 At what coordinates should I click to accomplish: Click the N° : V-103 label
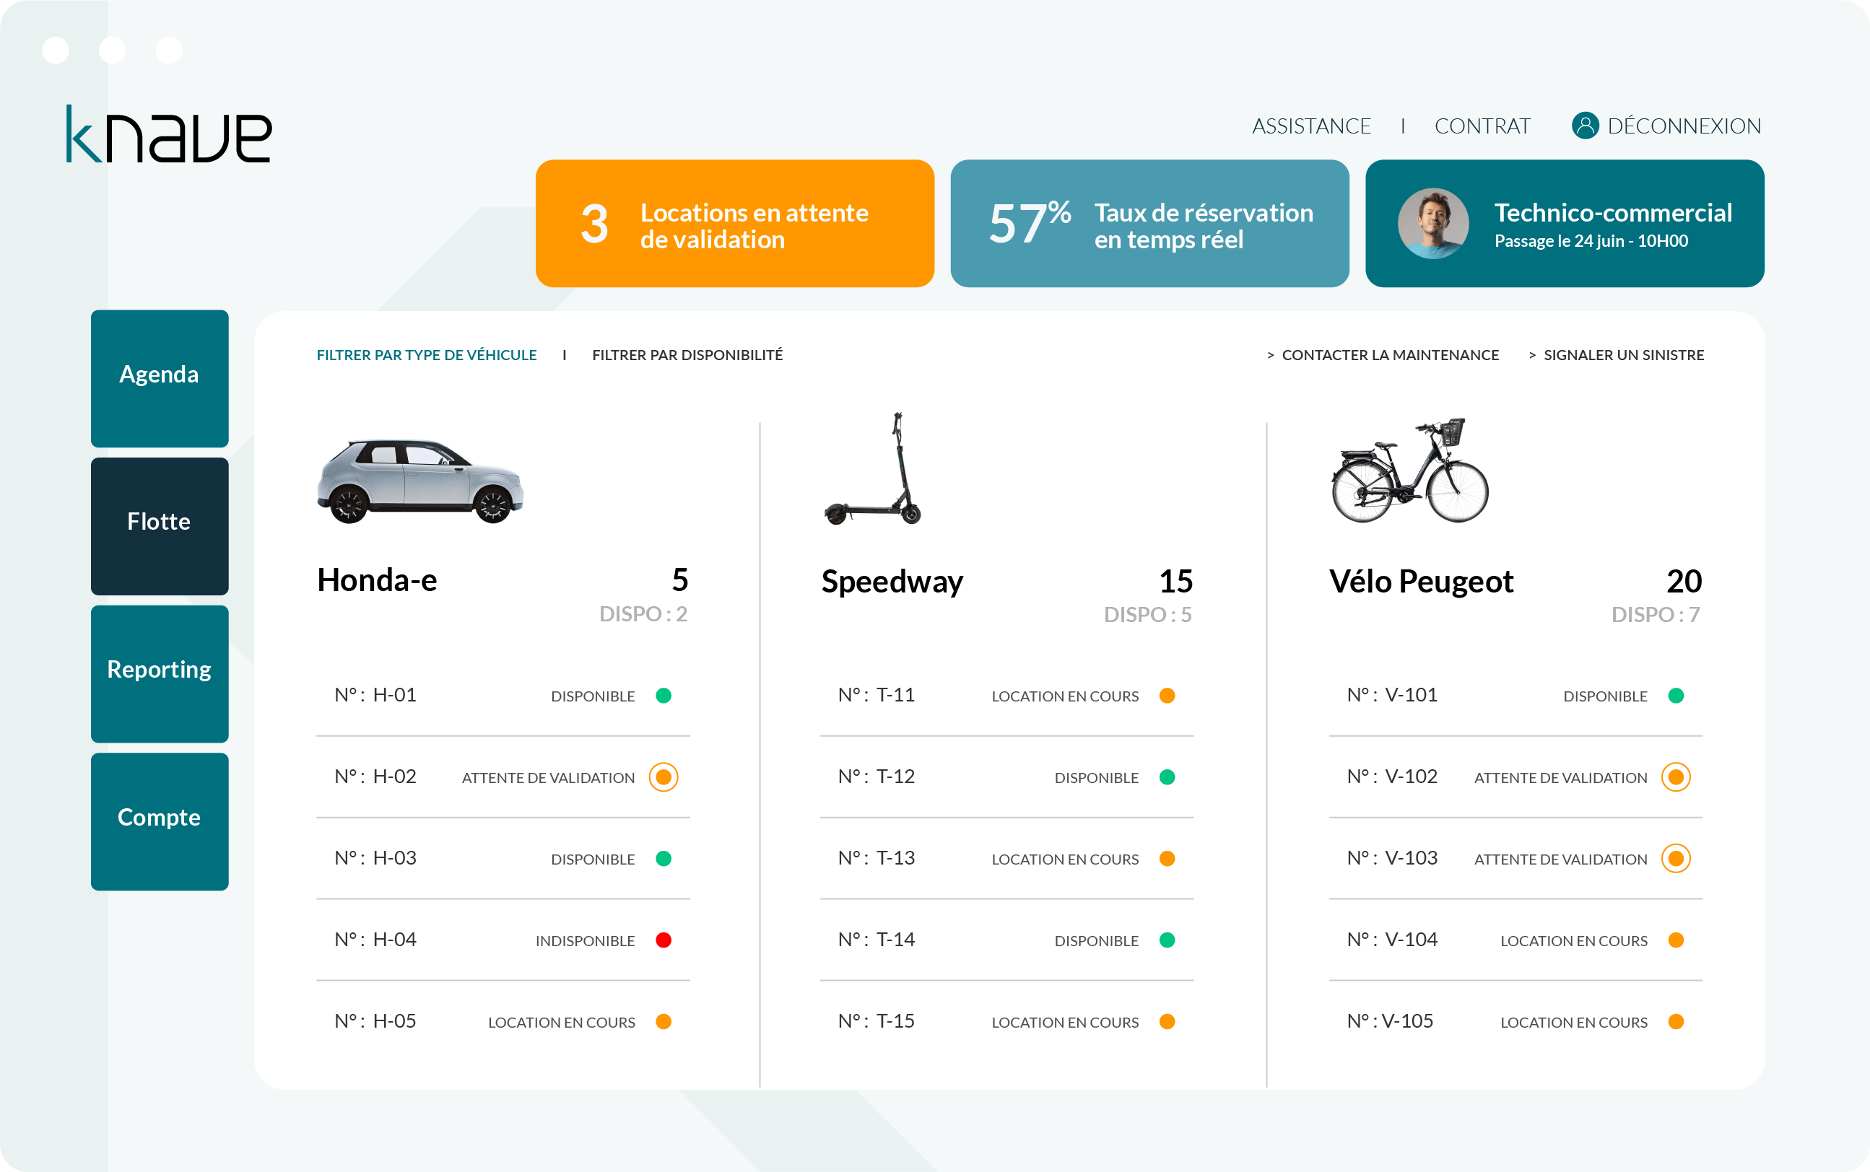[1393, 858]
